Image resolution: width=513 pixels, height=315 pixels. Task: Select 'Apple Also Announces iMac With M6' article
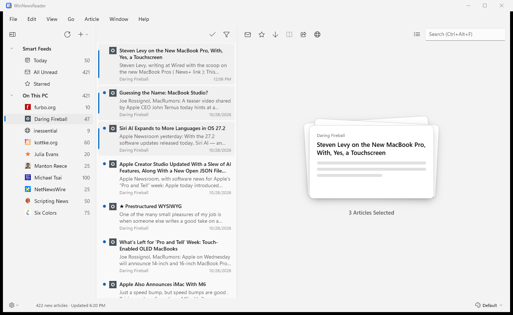click(x=166, y=289)
